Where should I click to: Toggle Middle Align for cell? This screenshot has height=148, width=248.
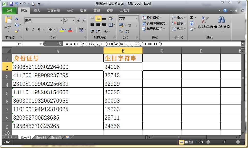[x=98, y=19]
